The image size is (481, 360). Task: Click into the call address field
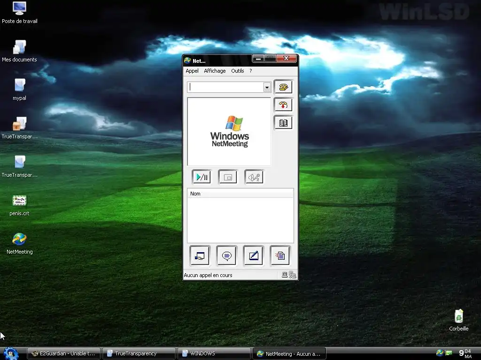225,87
